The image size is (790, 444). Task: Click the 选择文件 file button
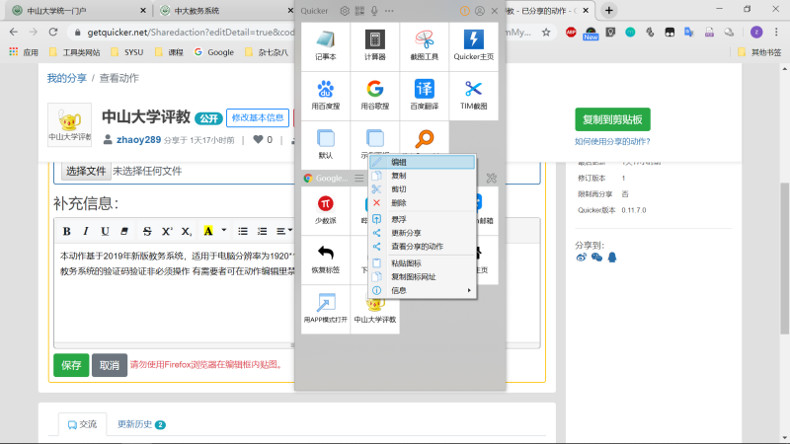pyautogui.click(x=86, y=171)
